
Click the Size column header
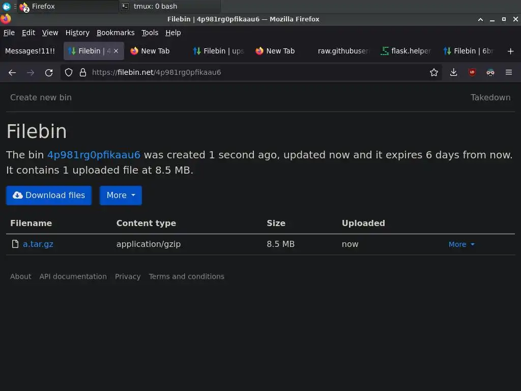pos(276,223)
